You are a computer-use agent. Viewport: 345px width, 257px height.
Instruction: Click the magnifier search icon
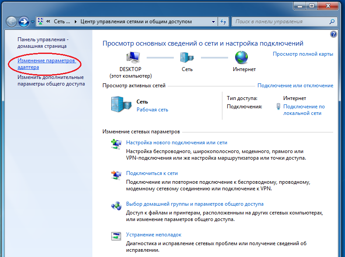(332, 21)
